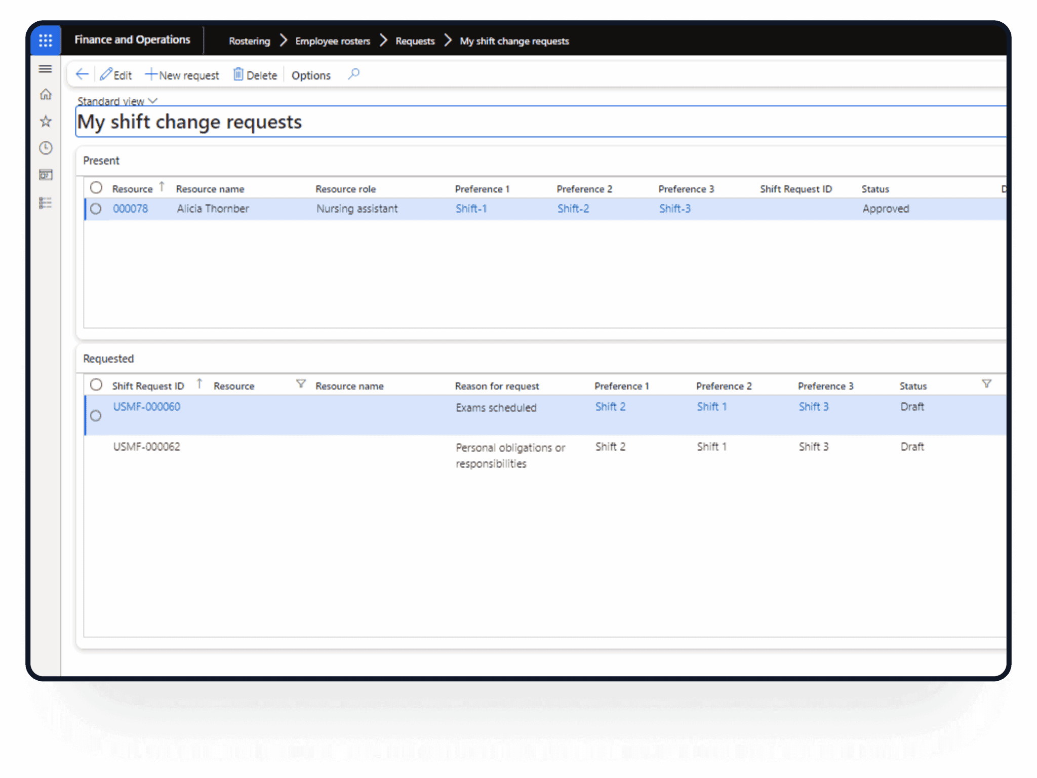Sort by Resource column in Present grid
The image size is (1037, 778).
pyautogui.click(x=133, y=189)
